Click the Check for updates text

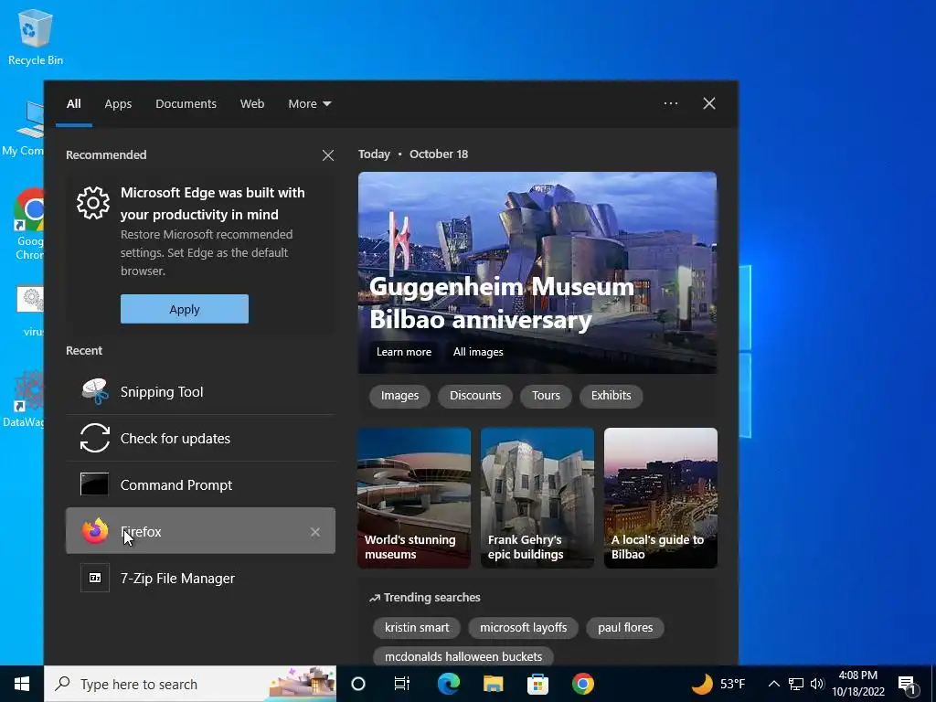[x=175, y=438]
